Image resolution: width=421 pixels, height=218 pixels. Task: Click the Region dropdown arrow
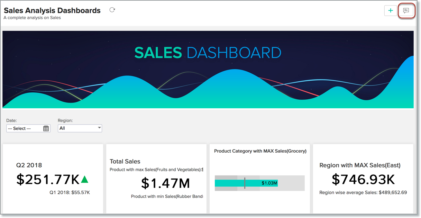pos(99,128)
